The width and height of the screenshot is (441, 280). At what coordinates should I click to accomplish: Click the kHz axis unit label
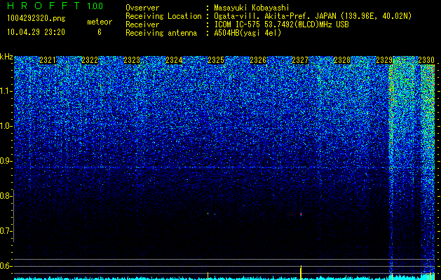(6, 57)
